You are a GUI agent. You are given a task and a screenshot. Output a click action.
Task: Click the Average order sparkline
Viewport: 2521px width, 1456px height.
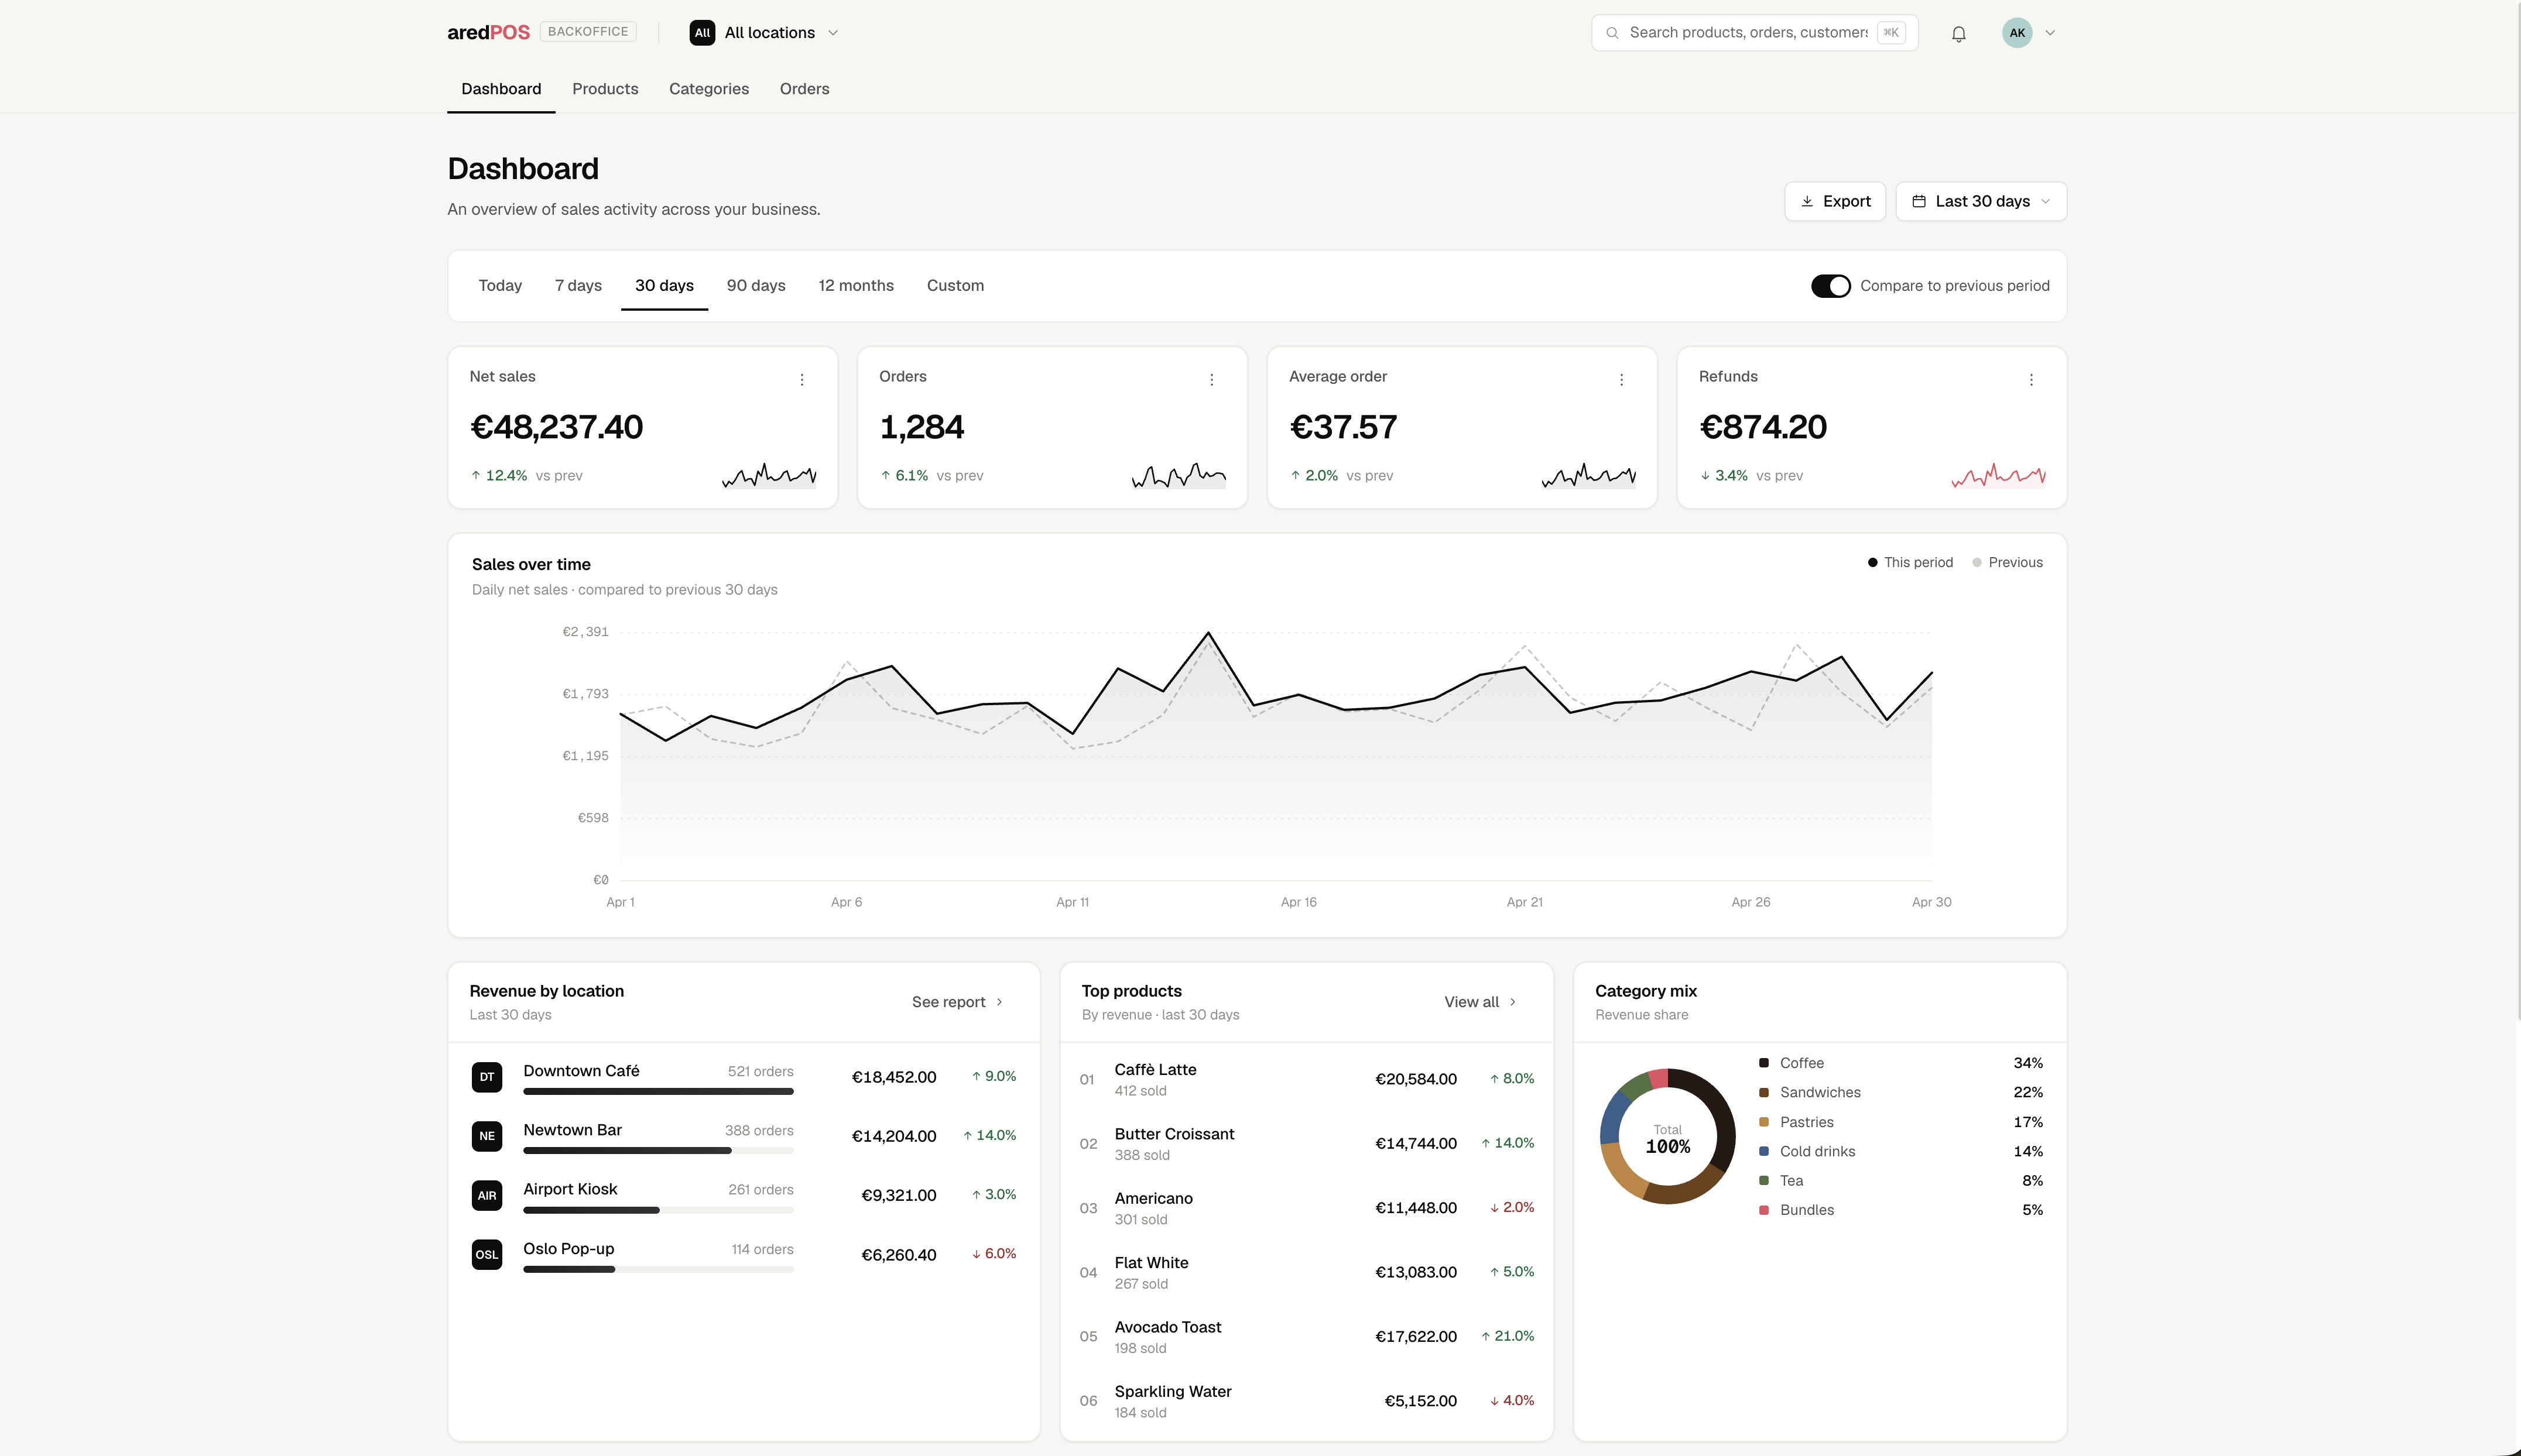tap(1588, 475)
